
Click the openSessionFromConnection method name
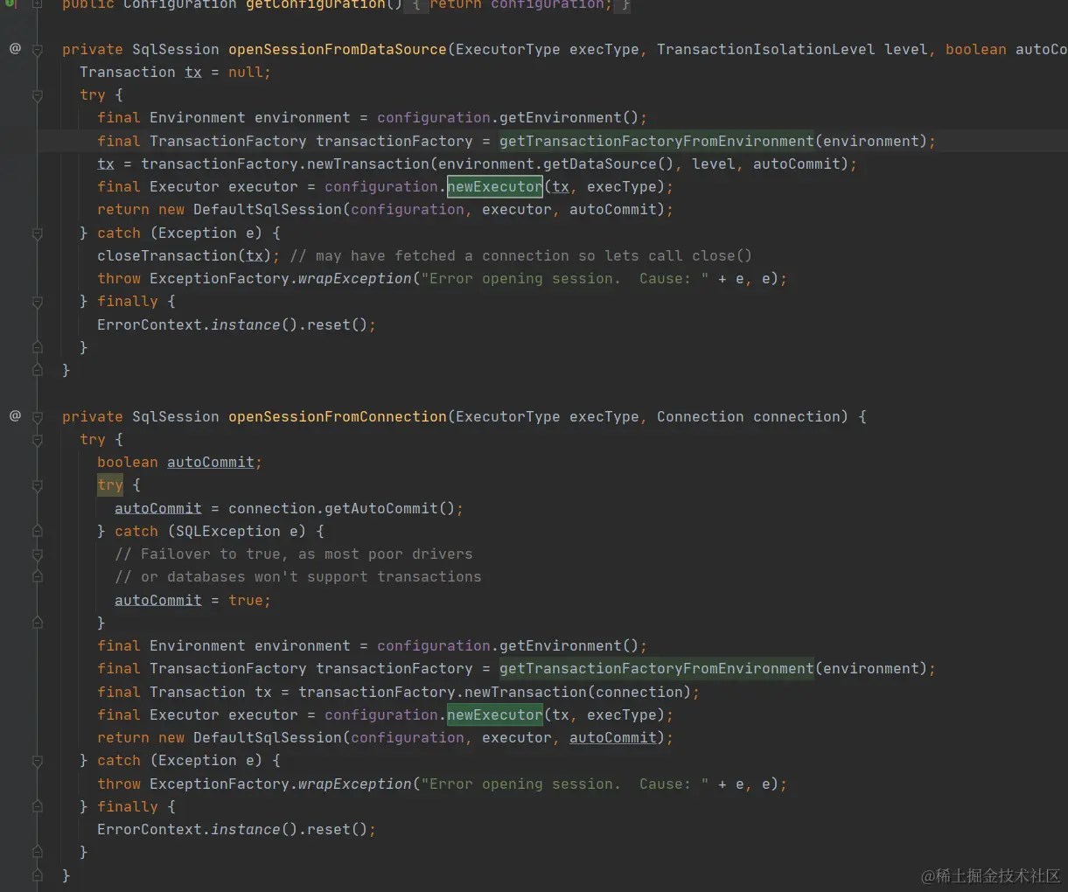[338, 416]
